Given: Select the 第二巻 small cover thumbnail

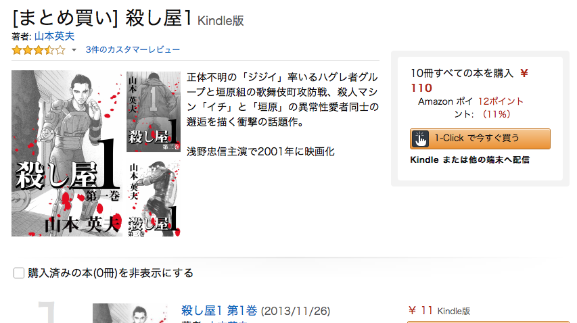Looking at the screenshot, I should (154, 111).
